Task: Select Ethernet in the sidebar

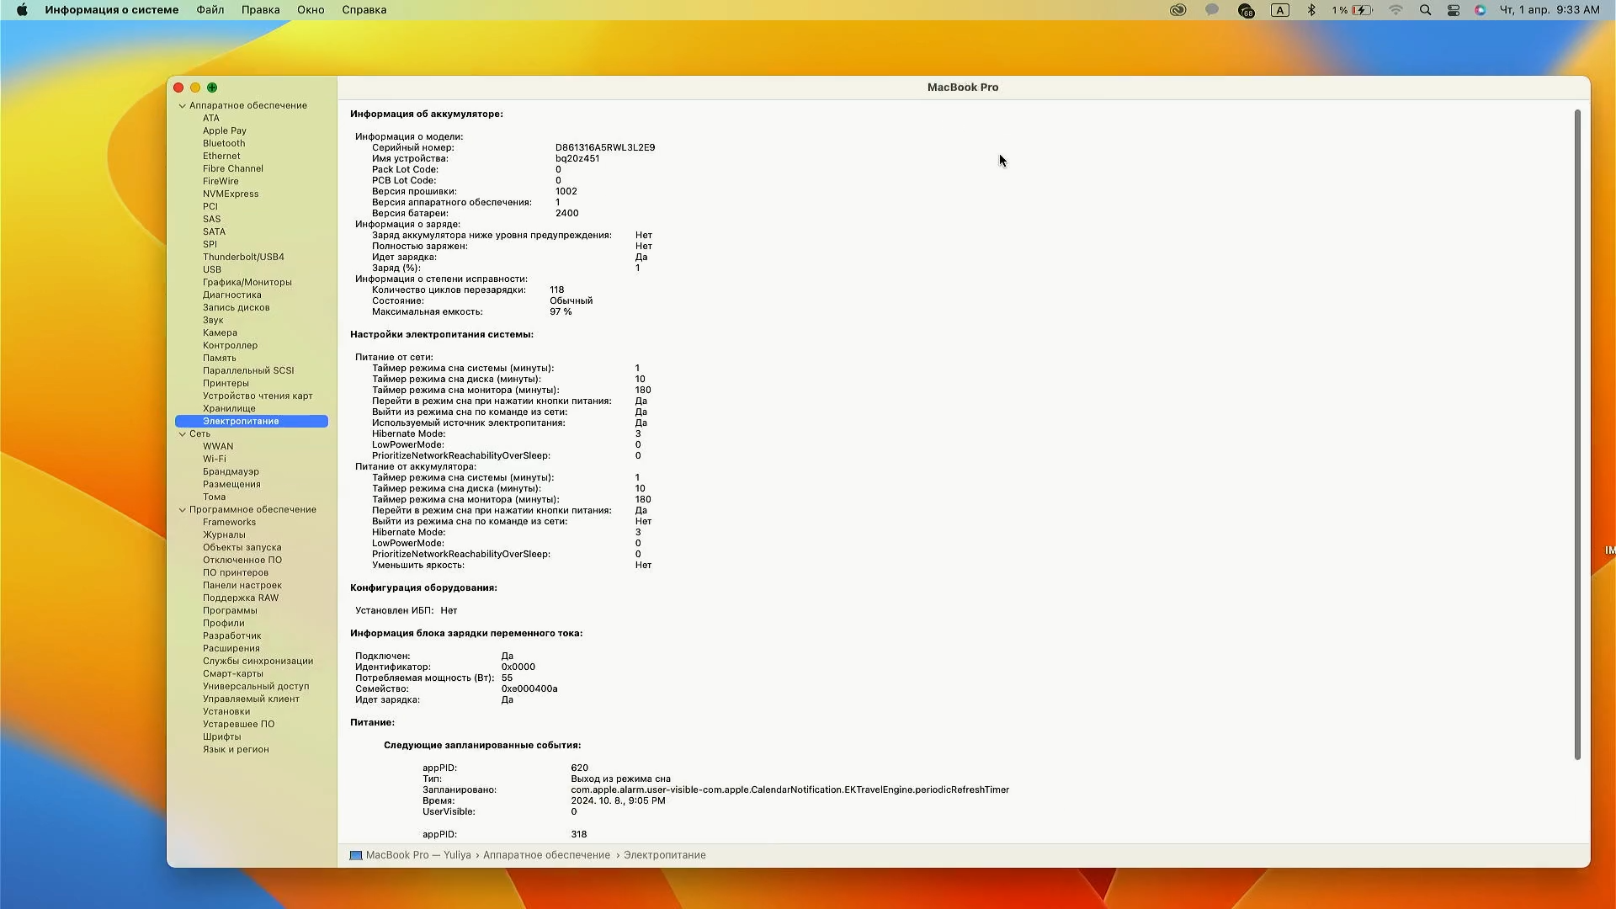Action: click(221, 156)
